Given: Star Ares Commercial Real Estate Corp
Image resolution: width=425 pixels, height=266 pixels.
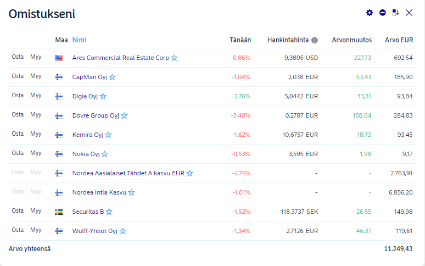Looking at the screenshot, I should coord(174,58).
